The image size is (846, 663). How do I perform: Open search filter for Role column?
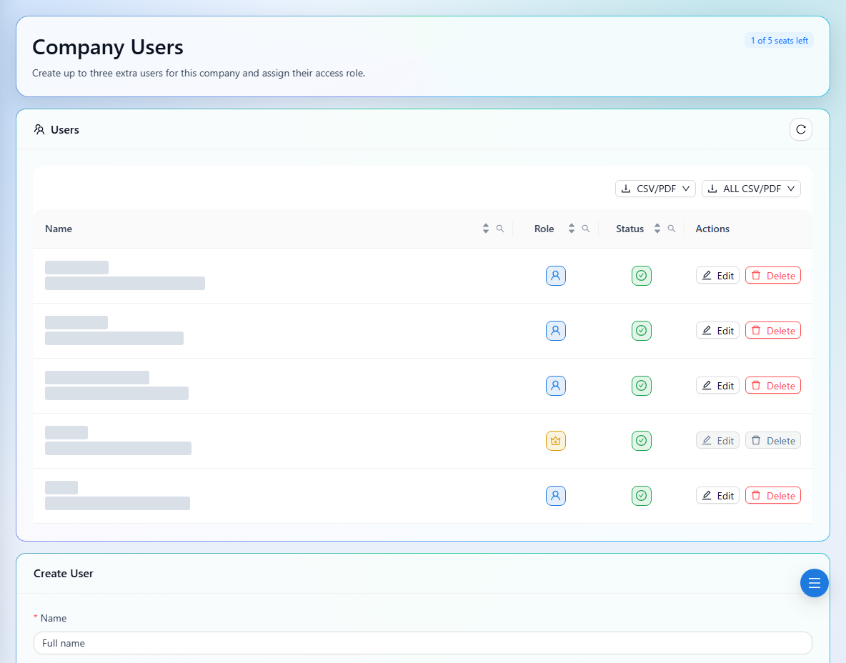tap(586, 229)
